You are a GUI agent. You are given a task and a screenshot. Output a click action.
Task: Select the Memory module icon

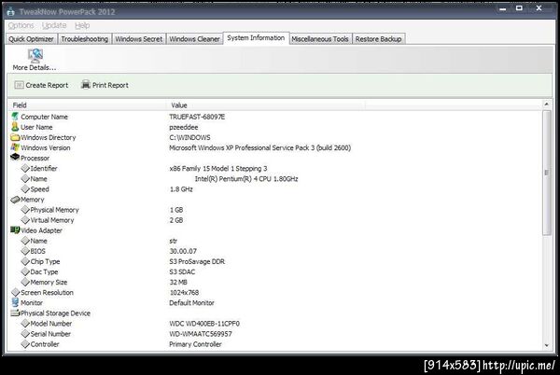point(15,200)
